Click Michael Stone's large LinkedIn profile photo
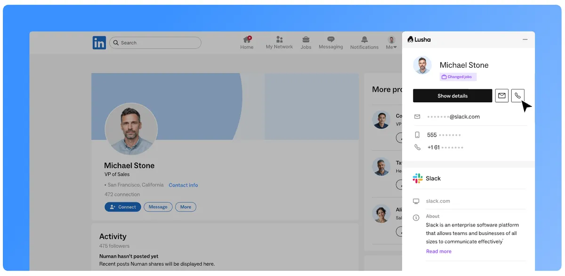 pyautogui.click(x=131, y=130)
